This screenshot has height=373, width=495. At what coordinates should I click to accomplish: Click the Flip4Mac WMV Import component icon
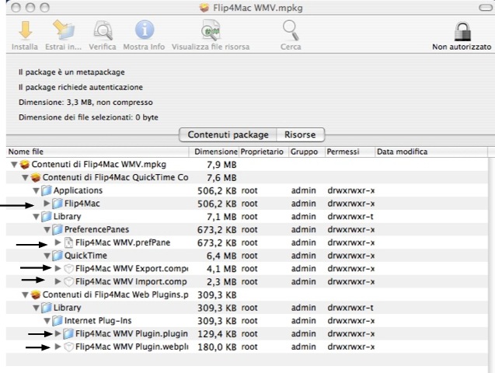pyautogui.click(x=68, y=281)
